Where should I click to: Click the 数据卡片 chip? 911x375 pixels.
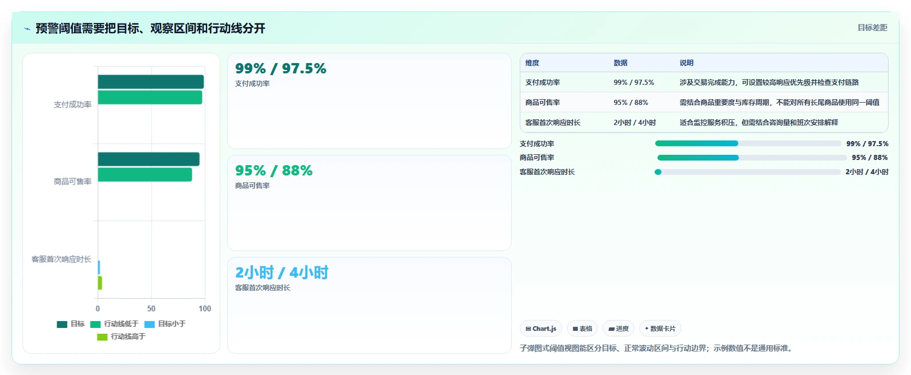660,329
